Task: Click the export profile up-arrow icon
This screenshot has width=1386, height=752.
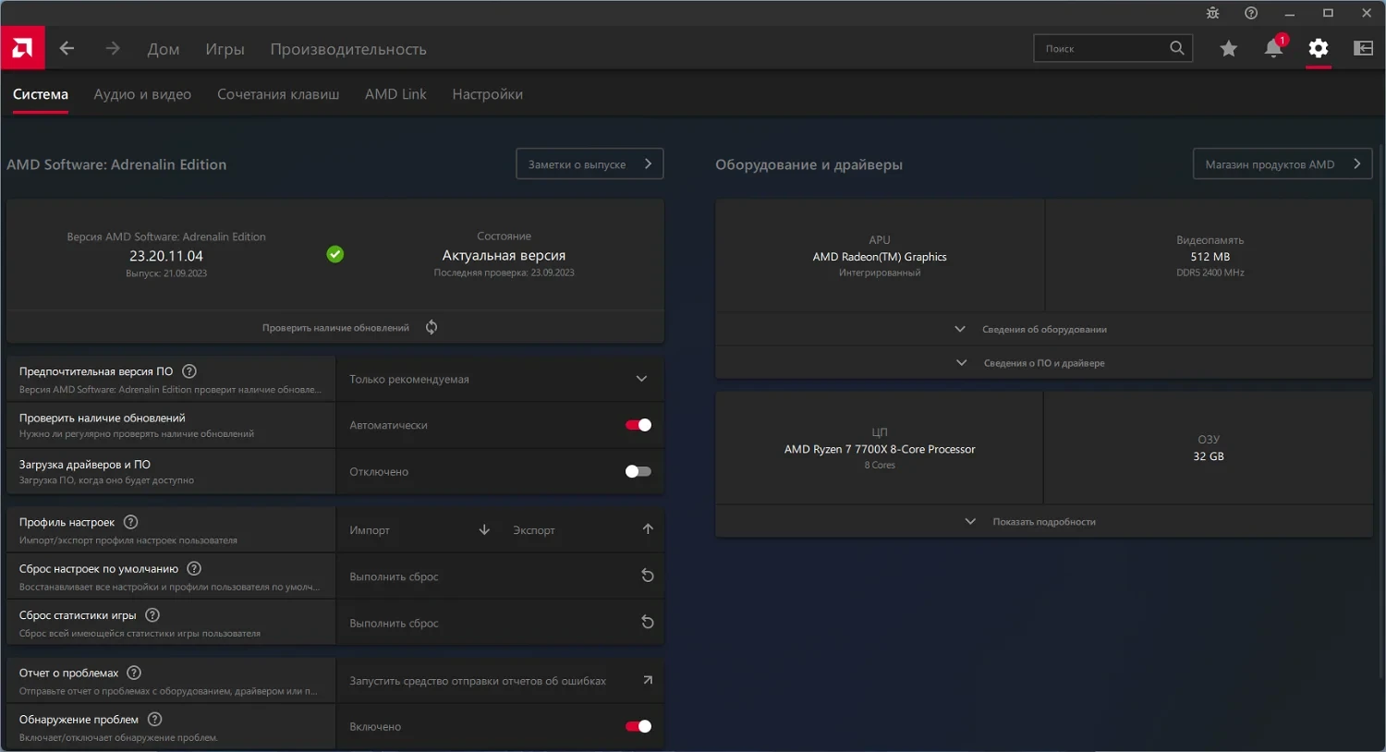Action: (x=648, y=529)
